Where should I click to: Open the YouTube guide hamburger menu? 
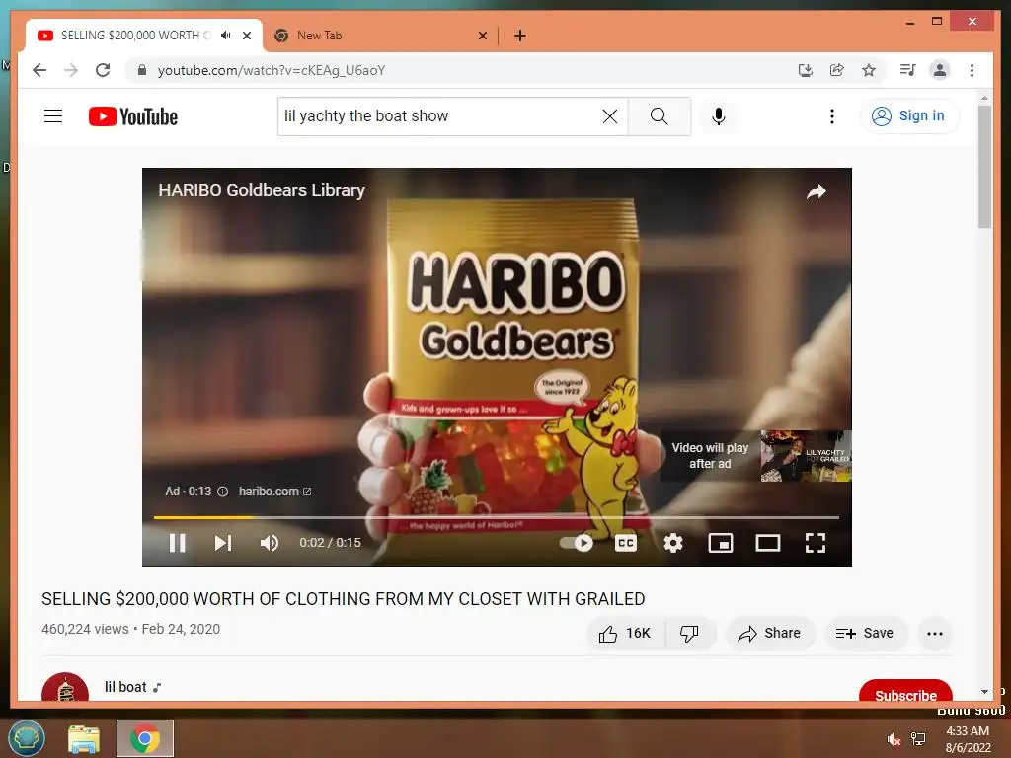pos(53,116)
